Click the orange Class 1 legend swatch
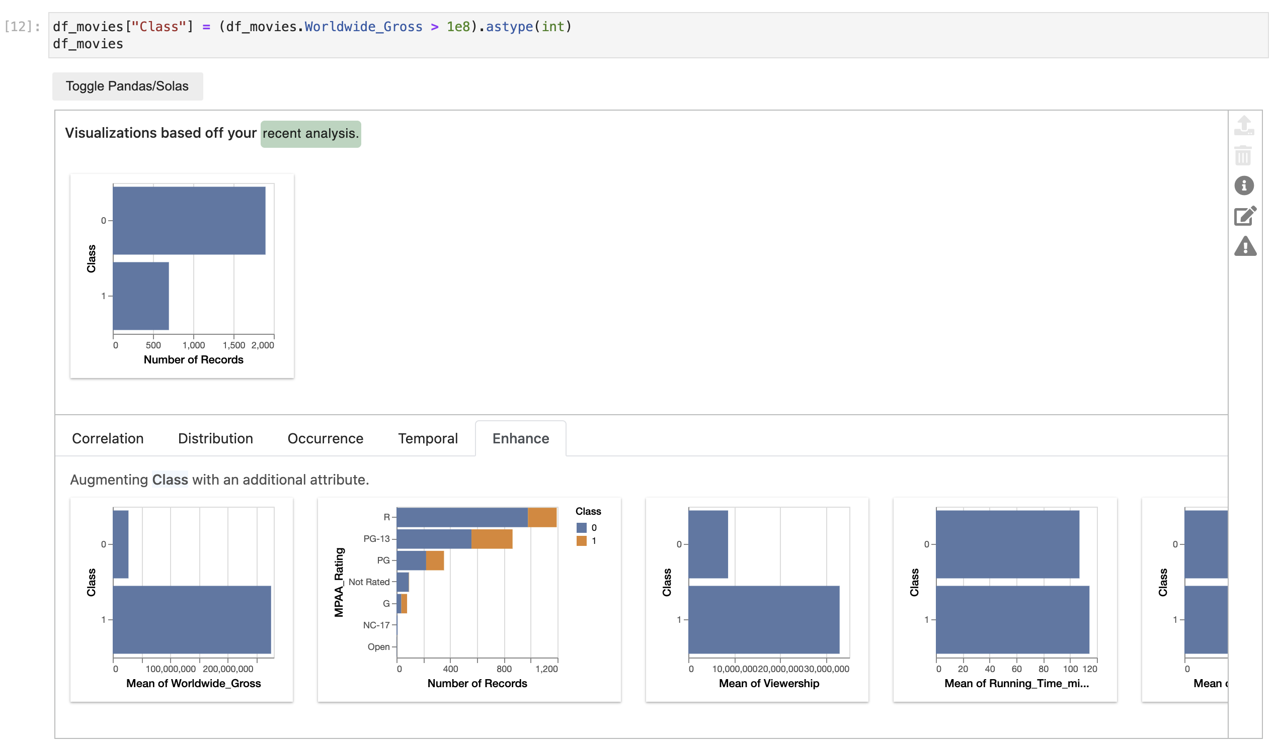The height and width of the screenshot is (751, 1277). (x=581, y=541)
